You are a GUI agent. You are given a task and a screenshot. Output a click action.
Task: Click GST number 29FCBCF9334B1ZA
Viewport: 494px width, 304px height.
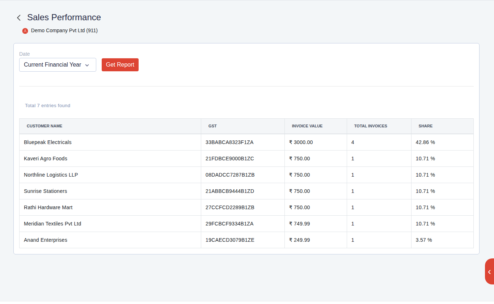coord(229,224)
